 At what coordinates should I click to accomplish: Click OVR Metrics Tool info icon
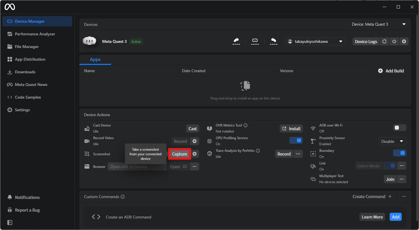pos(245,125)
